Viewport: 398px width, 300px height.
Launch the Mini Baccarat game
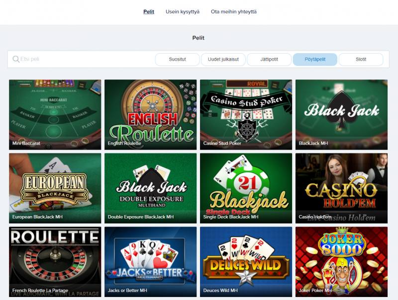pos(55,115)
